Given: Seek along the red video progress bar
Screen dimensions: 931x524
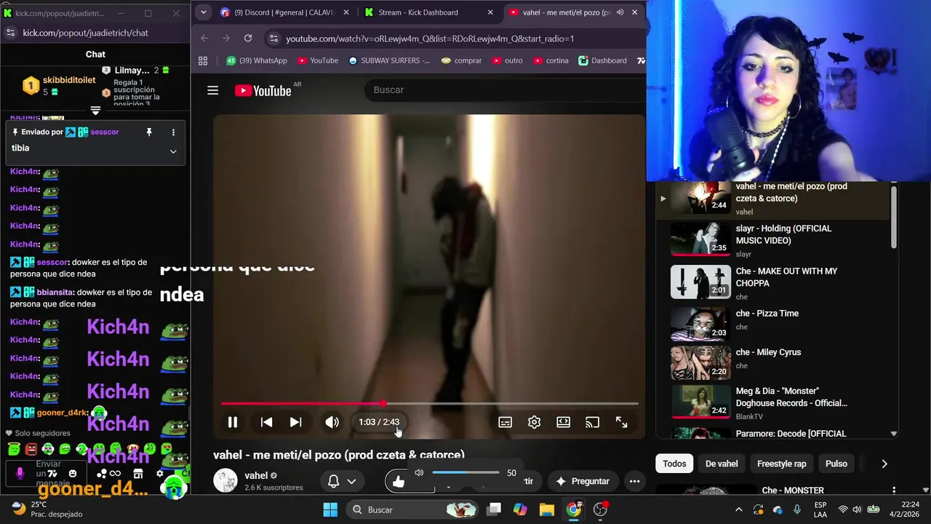Looking at the screenshot, I should click(x=429, y=403).
